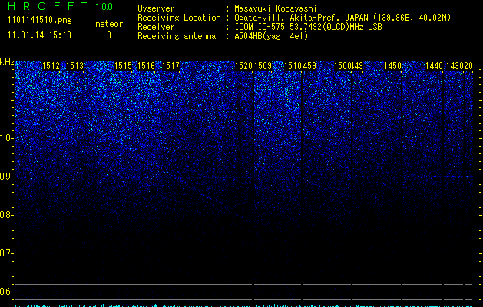Viewport: 483px width, 307px height.
Task: Click the 'Receiving Location' label
Action: (x=179, y=18)
